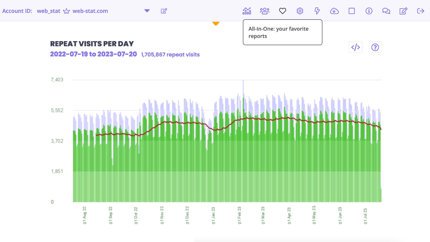The width and height of the screenshot is (430, 242).
Task: Toggle the heart favorites icon
Action: coord(282,11)
